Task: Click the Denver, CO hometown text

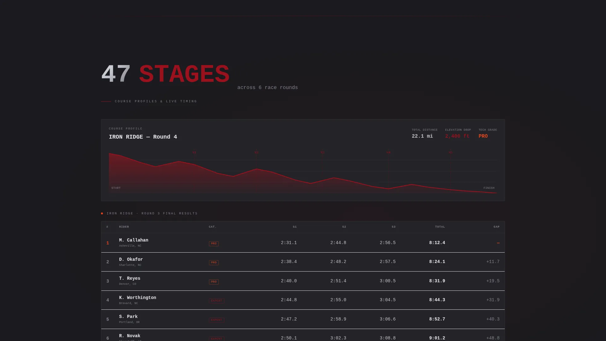Action: pos(128,284)
